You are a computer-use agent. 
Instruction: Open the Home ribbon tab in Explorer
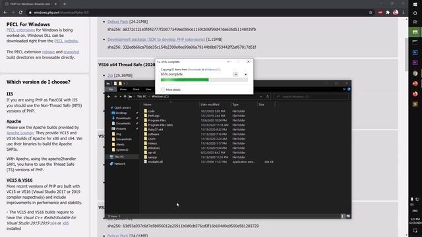click(123, 90)
